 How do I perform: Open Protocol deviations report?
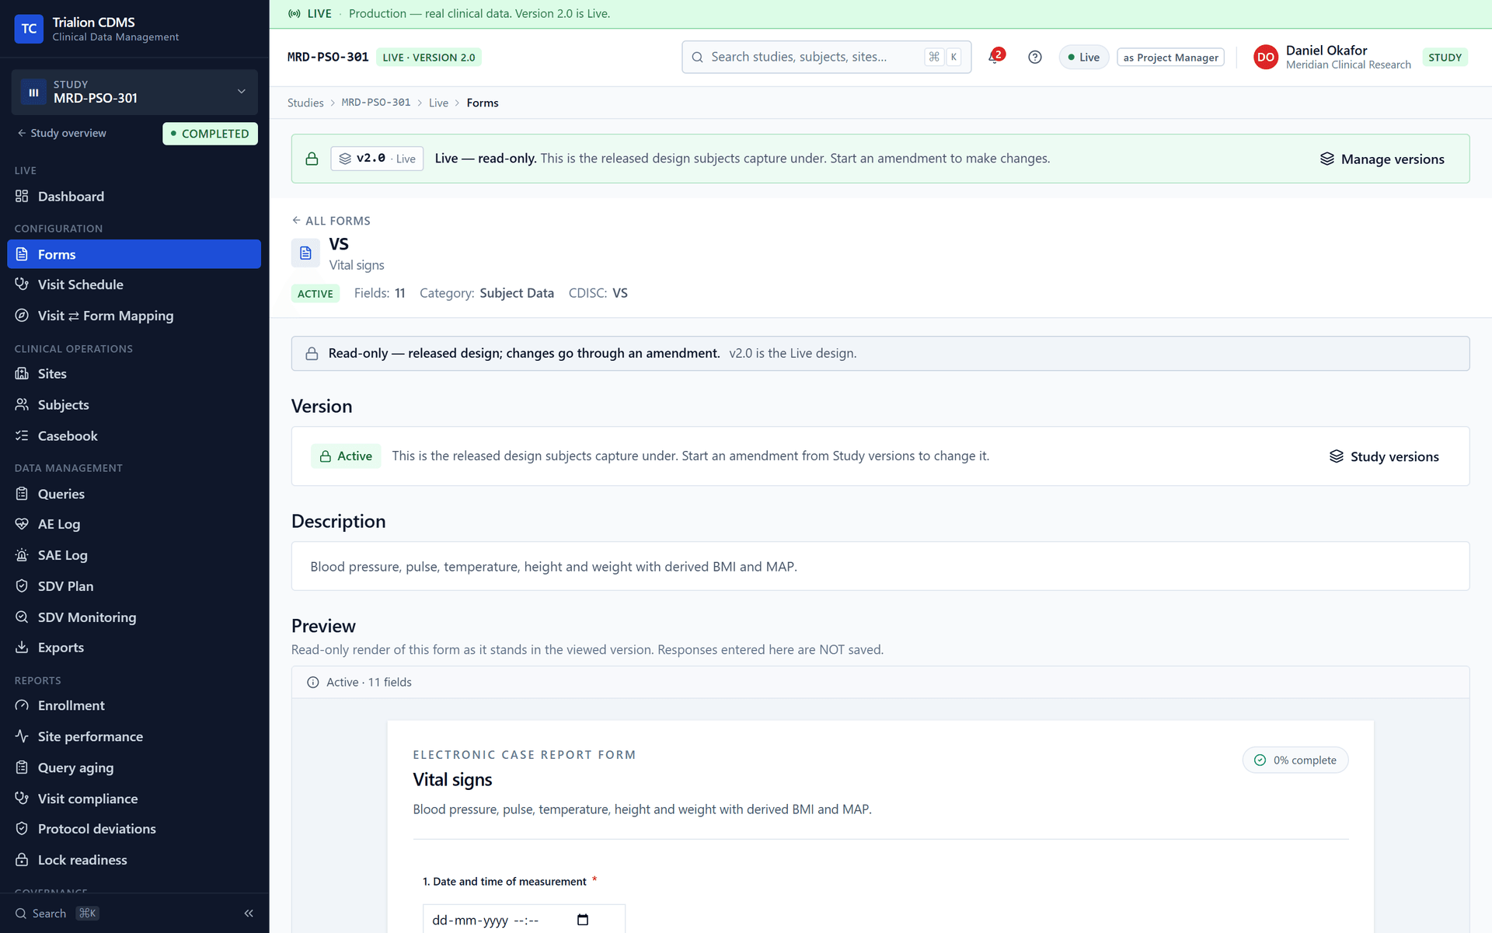[x=134, y=829]
